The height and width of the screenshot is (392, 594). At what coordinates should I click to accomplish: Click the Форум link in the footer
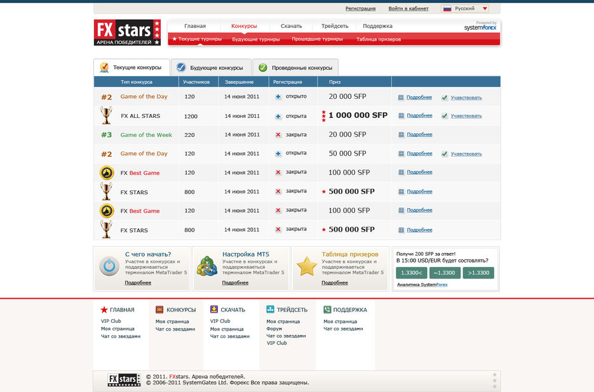tap(274, 329)
